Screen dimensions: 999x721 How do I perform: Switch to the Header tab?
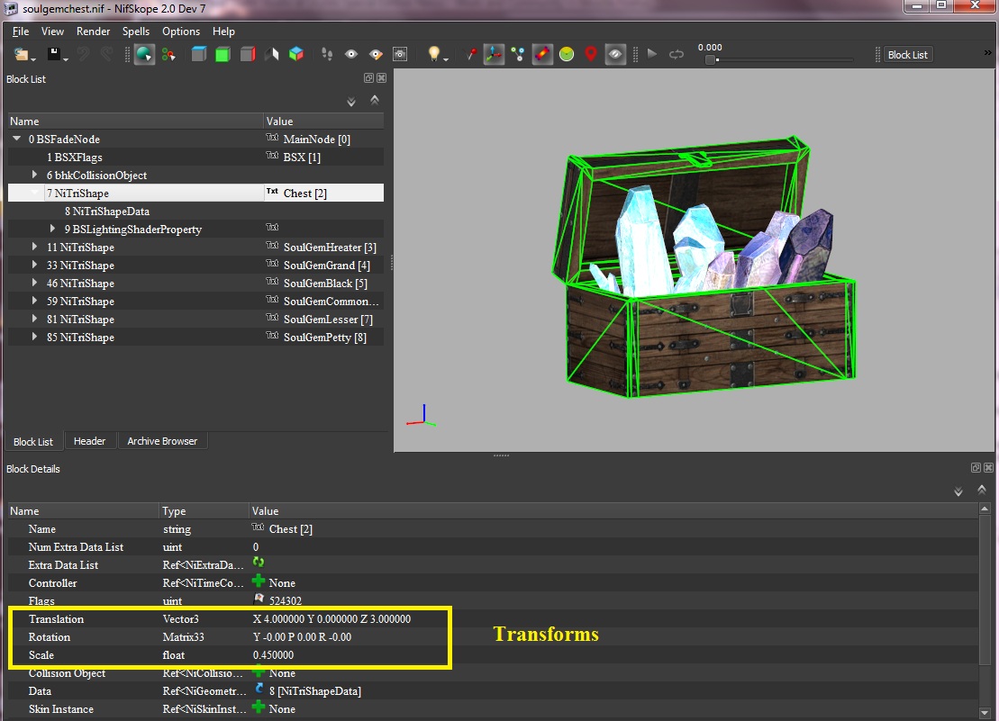pyautogui.click(x=89, y=441)
